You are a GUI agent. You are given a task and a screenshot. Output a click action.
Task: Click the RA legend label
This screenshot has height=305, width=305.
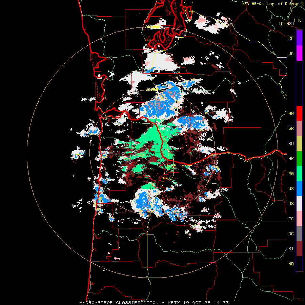291,174
